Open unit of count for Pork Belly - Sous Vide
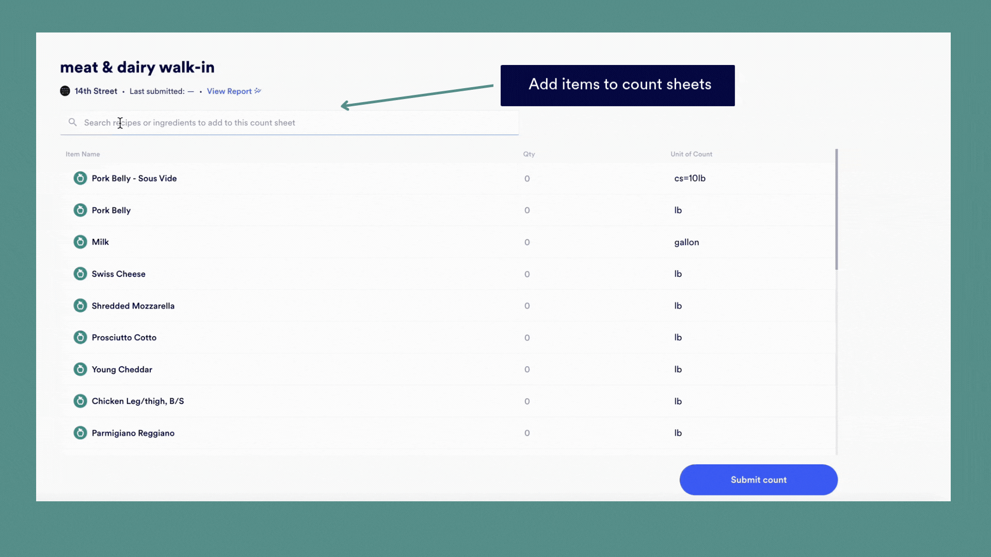The width and height of the screenshot is (991, 557). coord(690,178)
